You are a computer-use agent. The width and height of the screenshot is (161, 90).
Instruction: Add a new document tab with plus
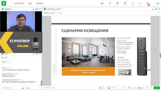[x=60, y=13]
